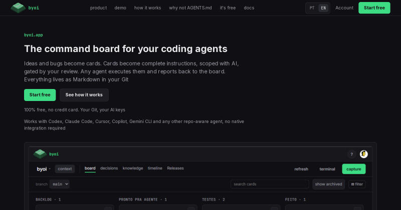Open the how it works nav link

(147, 8)
